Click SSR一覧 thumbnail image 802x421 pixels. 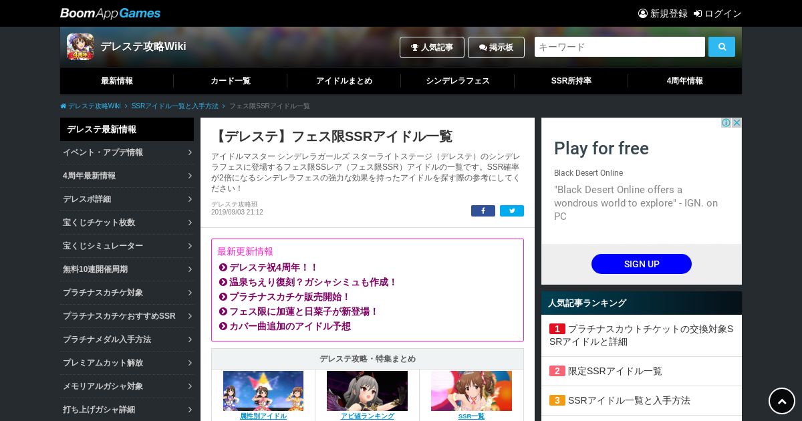tap(471, 391)
